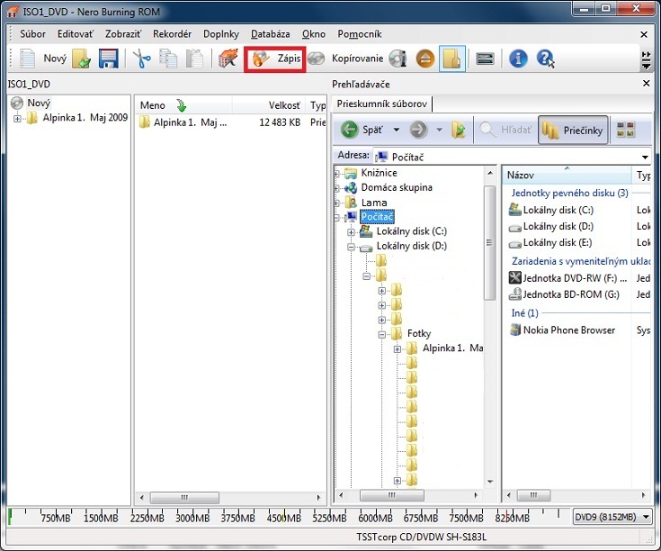Click the recorder selection drive icon
The image size is (661, 551).
click(485, 59)
